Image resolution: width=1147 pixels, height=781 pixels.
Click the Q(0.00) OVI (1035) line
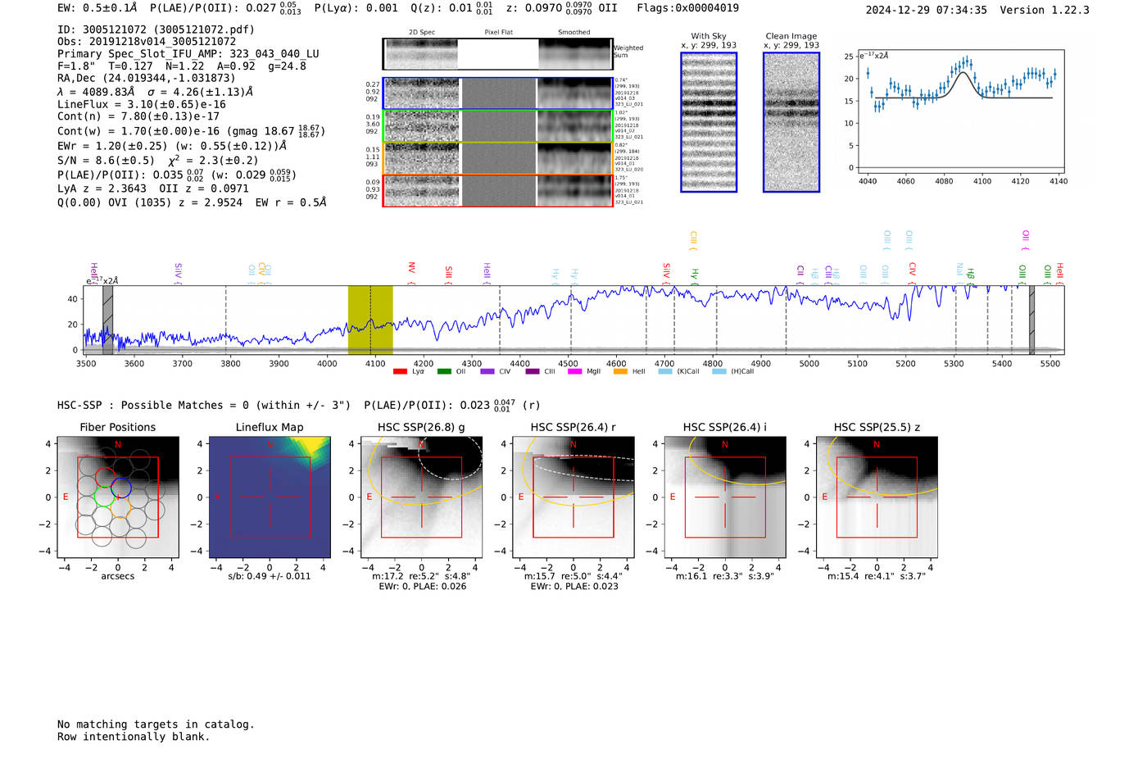192,202
